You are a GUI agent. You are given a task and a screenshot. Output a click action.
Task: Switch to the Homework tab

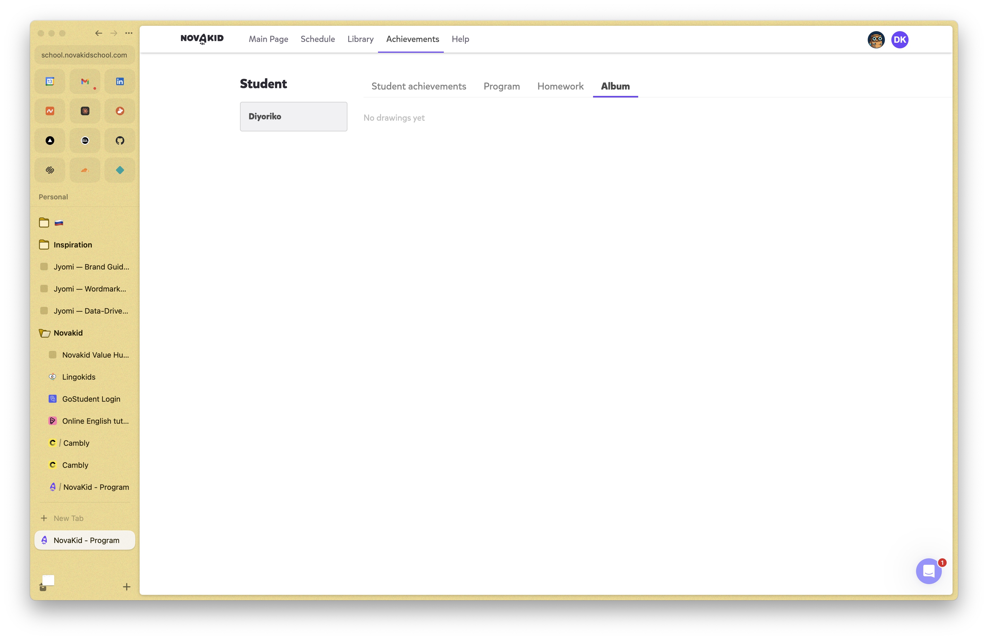click(x=560, y=87)
